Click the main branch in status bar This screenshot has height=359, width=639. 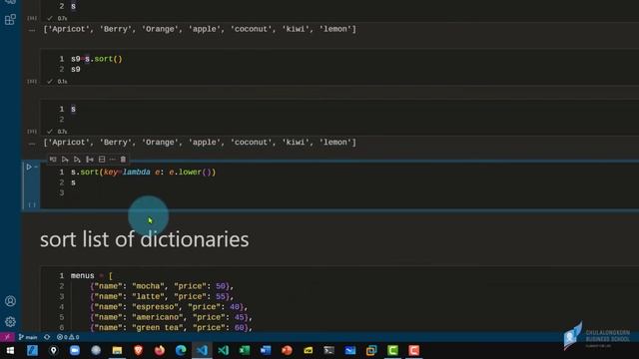pos(28,337)
